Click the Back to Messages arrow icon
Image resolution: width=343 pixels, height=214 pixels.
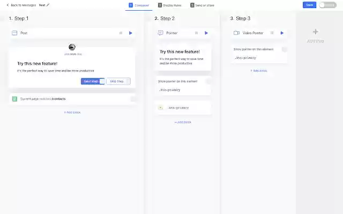click(x=8, y=5)
